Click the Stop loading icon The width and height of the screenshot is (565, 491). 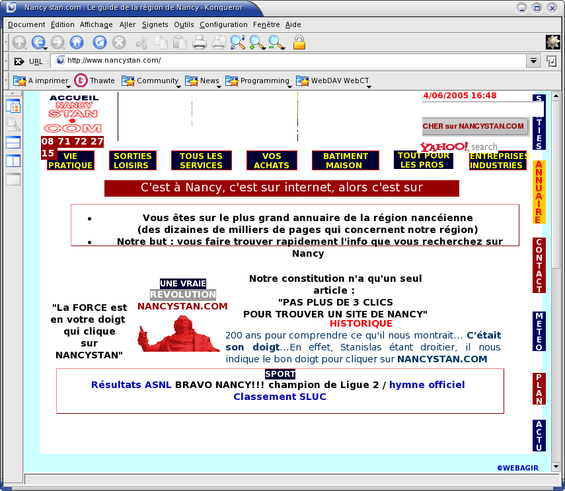[119, 42]
